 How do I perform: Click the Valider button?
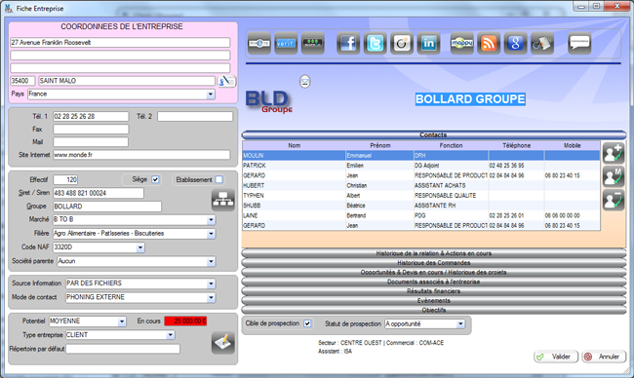coord(556,357)
